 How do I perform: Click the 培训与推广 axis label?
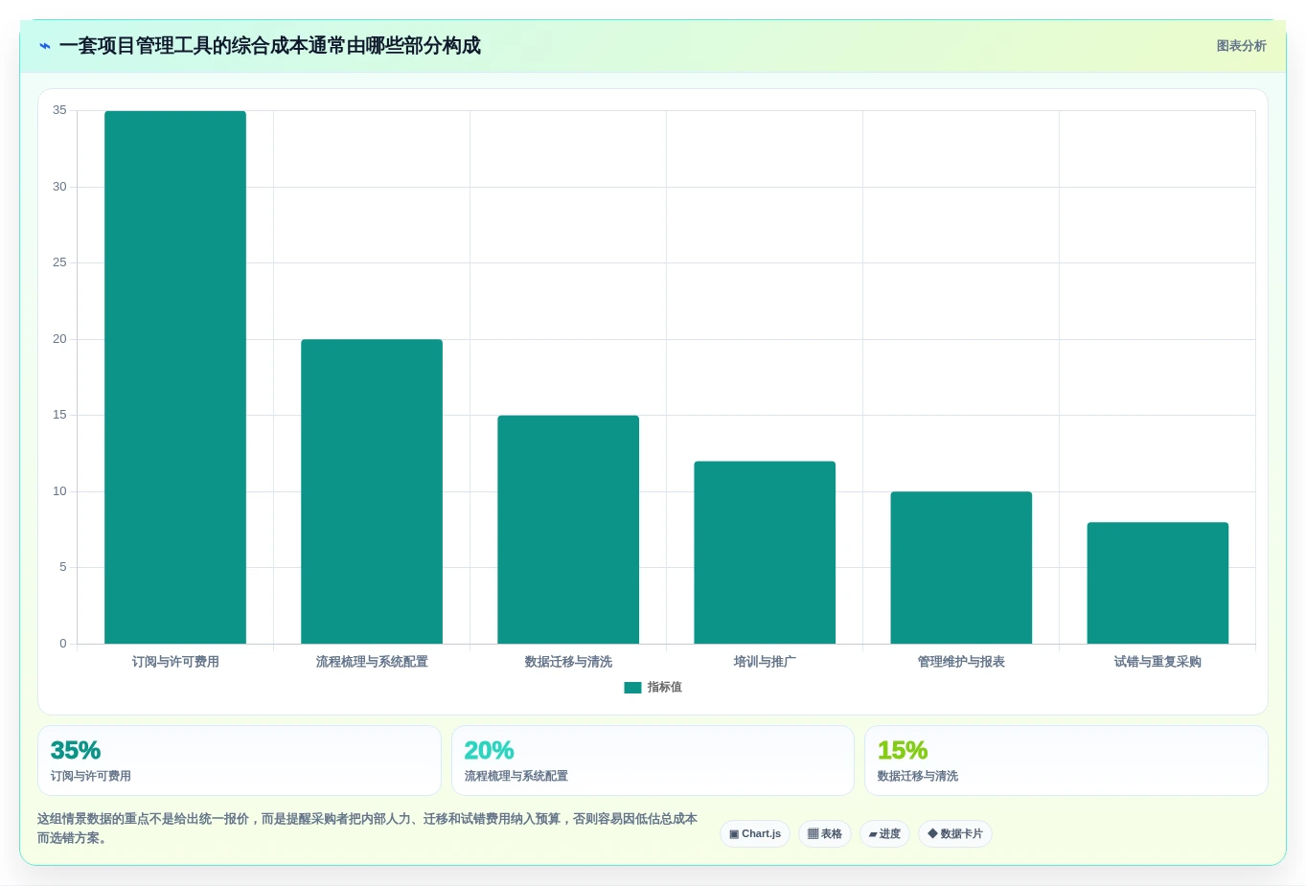click(x=765, y=662)
